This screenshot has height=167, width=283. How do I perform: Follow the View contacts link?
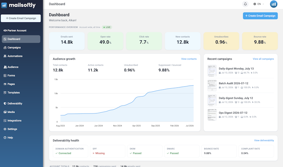coord(189,59)
